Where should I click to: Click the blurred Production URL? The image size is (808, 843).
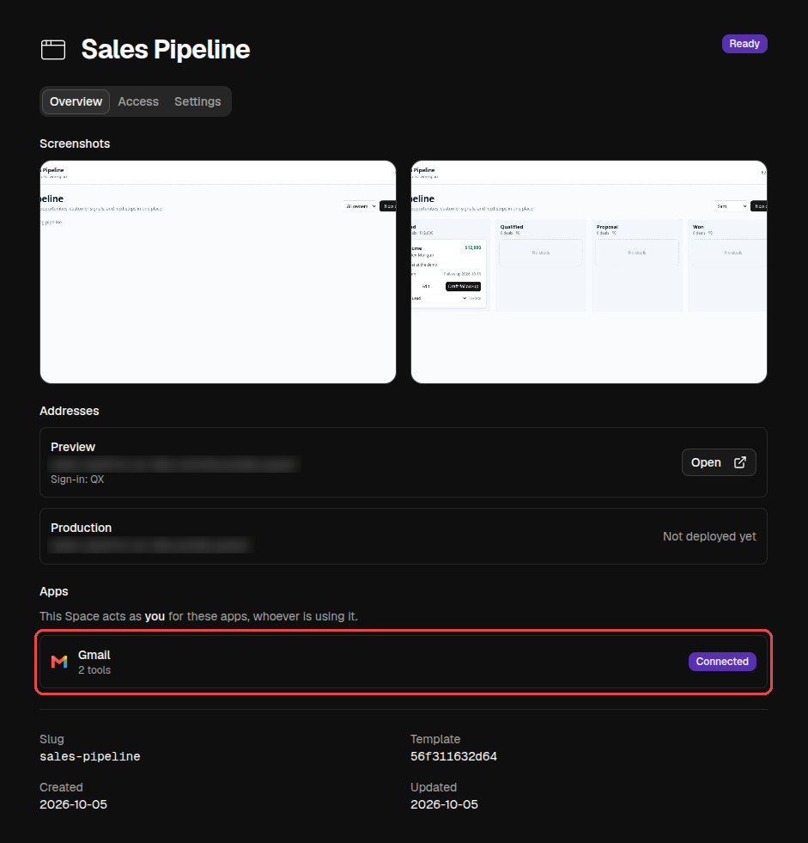pyautogui.click(x=150, y=545)
